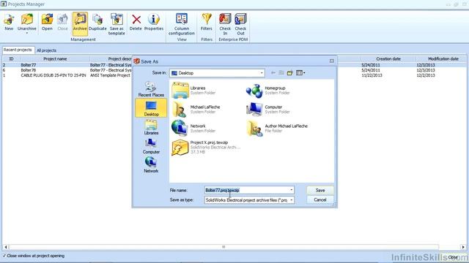This screenshot has height=263, width=469.
Task: Open the Unarchive dropdown arrow
Action: point(27,33)
